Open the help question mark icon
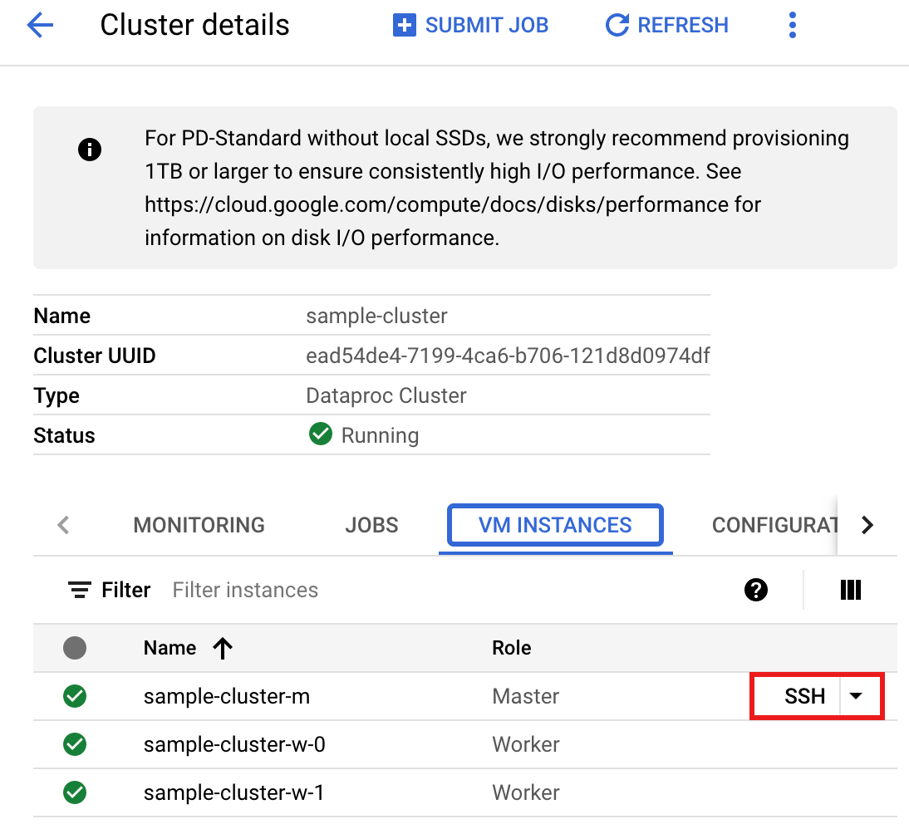 click(x=755, y=590)
